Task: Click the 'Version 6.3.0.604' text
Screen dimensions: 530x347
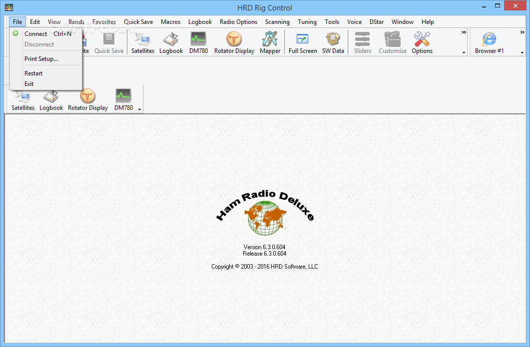Action: (x=264, y=247)
